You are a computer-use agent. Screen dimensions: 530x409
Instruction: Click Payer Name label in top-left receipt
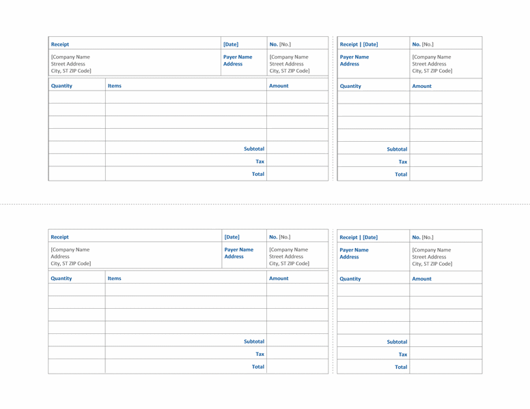pyautogui.click(x=238, y=57)
